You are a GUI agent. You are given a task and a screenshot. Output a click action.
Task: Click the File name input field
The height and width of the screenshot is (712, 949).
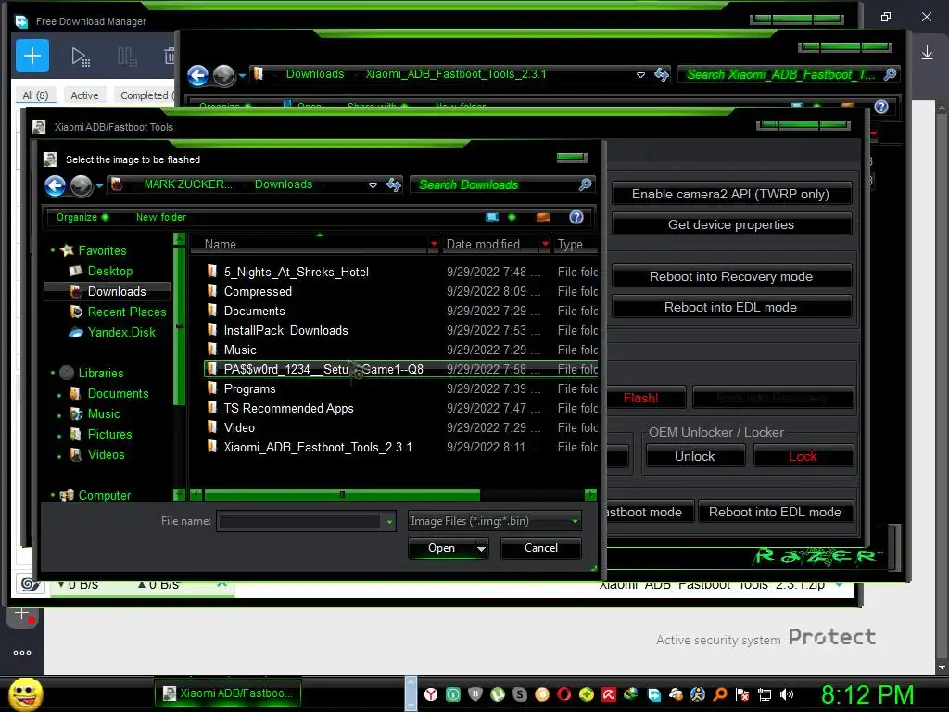point(300,521)
